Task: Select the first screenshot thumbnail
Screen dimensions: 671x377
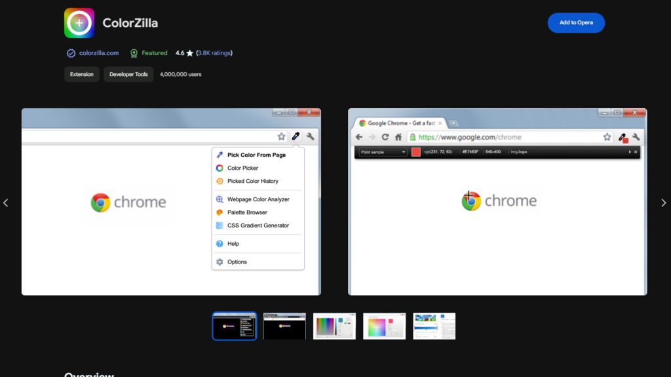Action: pyautogui.click(x=235, y=326)
